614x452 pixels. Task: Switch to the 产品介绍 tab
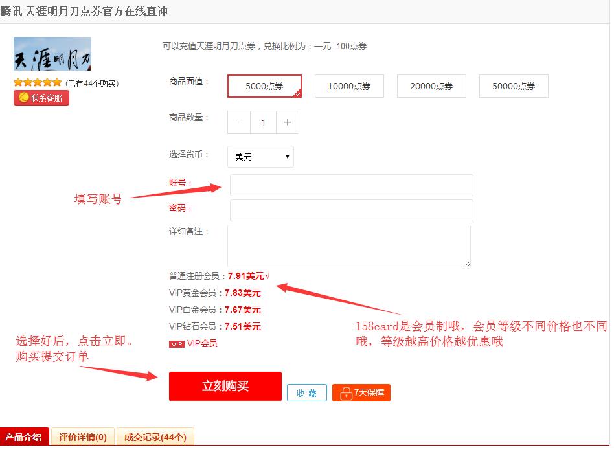pos(23,437)
